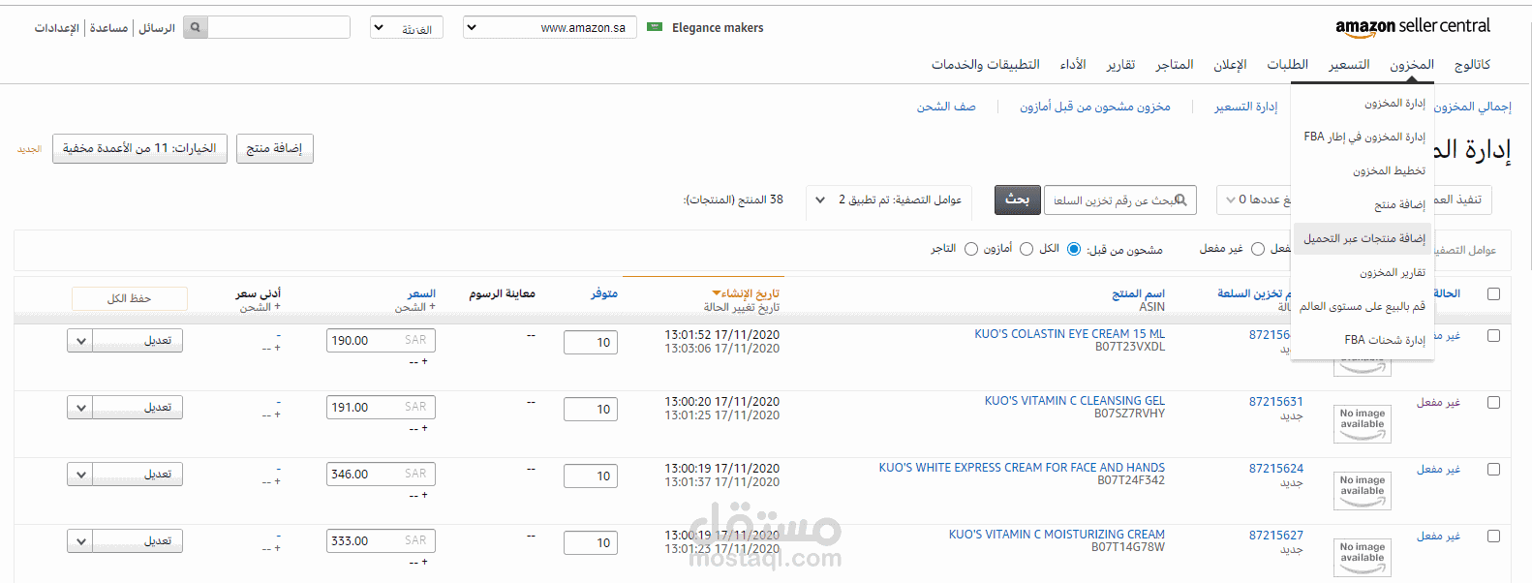The width and height of the screenshot is (1532, 583).
Task: Sort by 'متوفر' column header
Action: [x=604, y=293]
